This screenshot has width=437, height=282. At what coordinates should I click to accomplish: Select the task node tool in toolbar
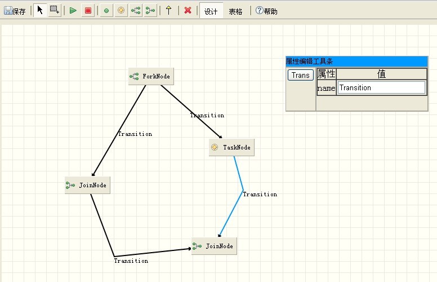[x=121, y=10]
